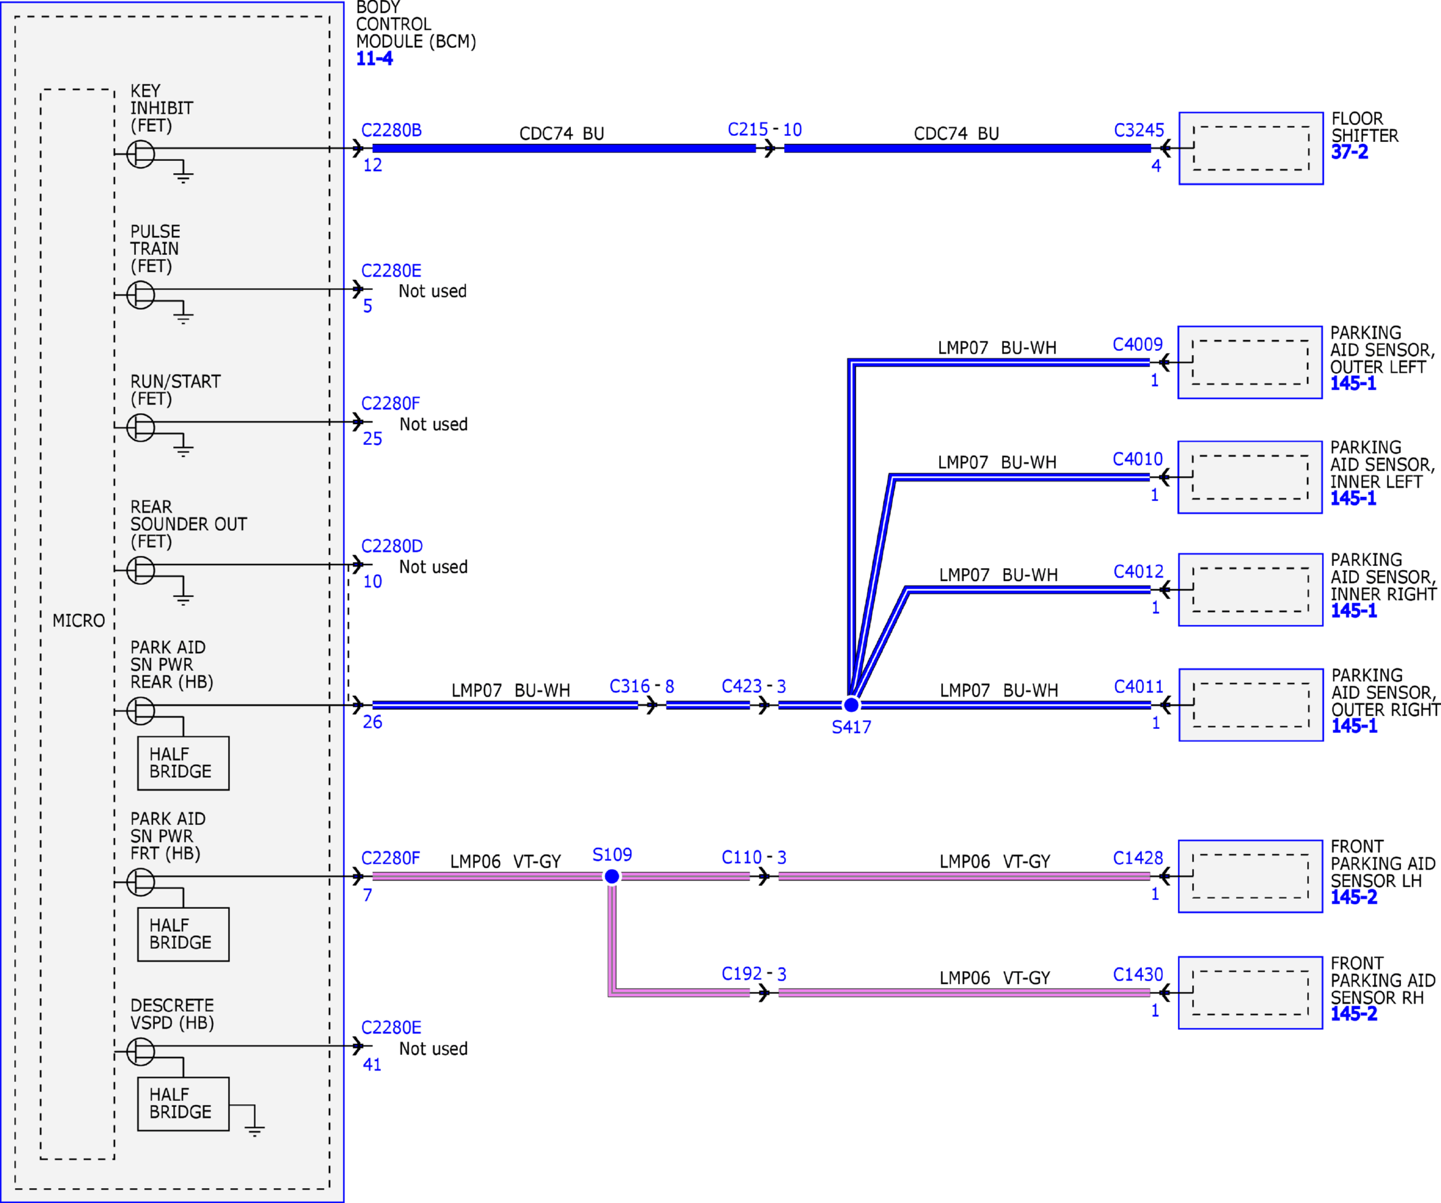Viewport: 1441px width, 1203px height.
Task: Click first CDC74 BU wire label
Action: (562, 134)
